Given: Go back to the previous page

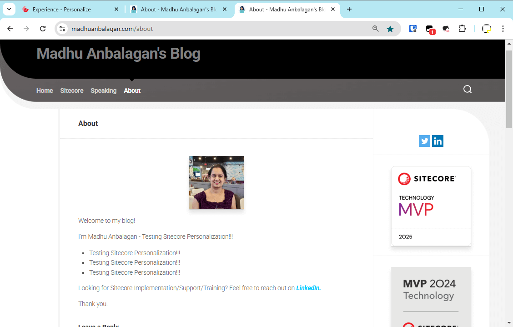Looking at the screenshot, I should click(10, 29).
